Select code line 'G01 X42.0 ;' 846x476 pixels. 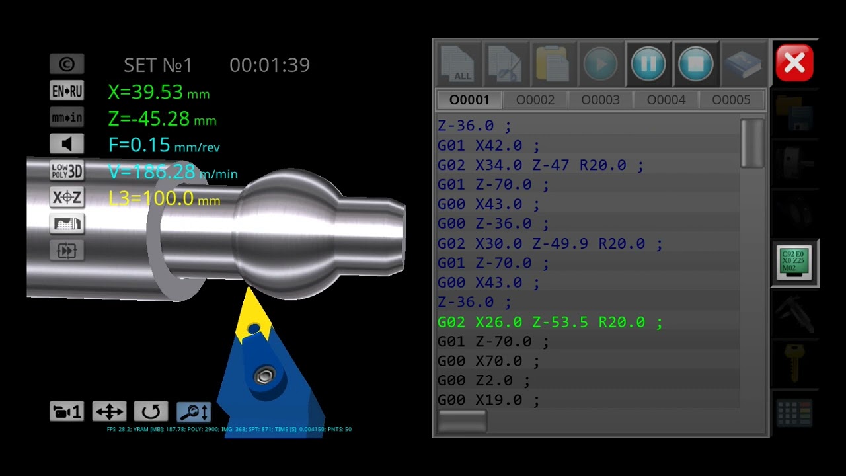click(x=488, y=145)
